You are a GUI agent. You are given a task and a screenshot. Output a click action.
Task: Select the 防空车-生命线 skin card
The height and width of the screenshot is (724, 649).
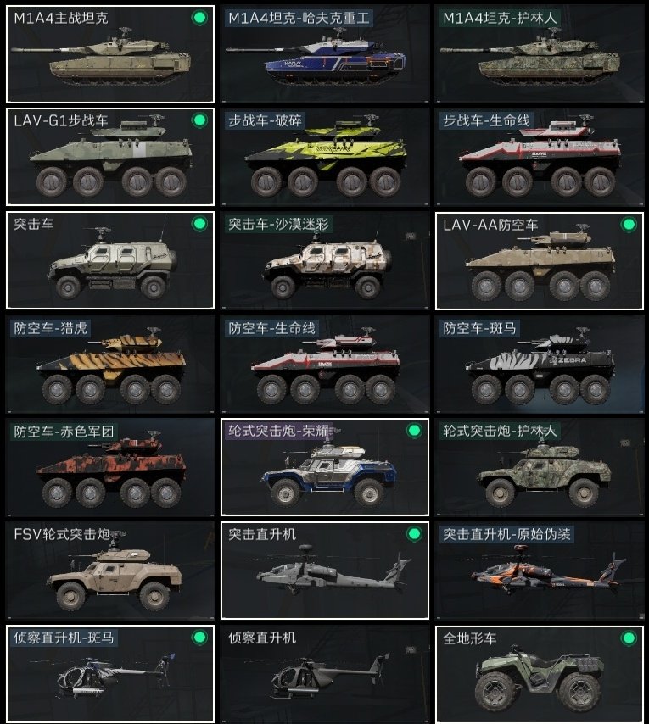(325, 364)
